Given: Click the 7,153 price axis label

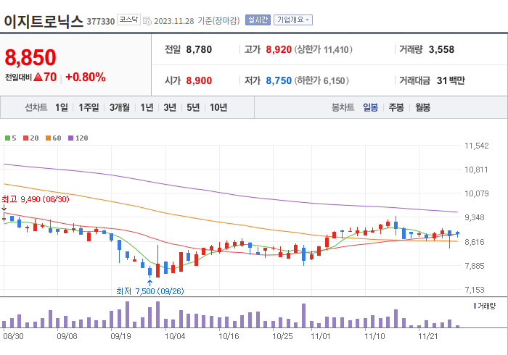Looking at the screenshot, I should click(475, 290).
